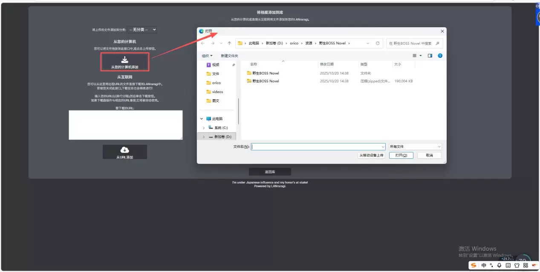Click the 从移动设备上传 button
Image resolution: width=540 pixels, height=272 pixels.
point(372,155)
